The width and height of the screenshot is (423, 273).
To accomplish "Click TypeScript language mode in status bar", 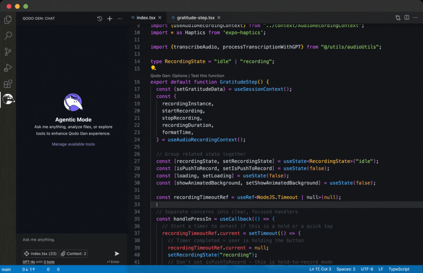I will (399, 269).
